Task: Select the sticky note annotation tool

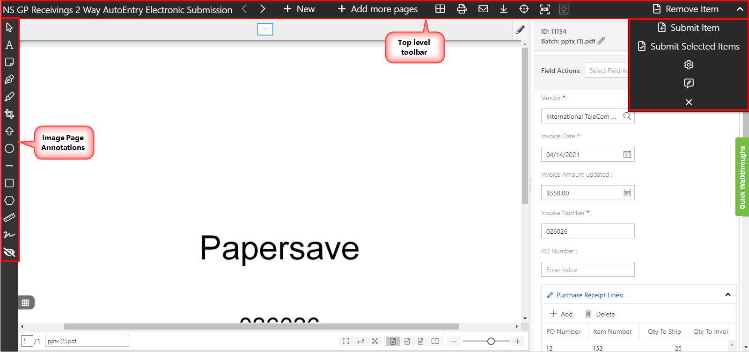Action: pos(9,62)
